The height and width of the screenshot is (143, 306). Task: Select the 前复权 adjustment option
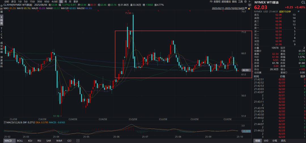[x=216, y=1]
